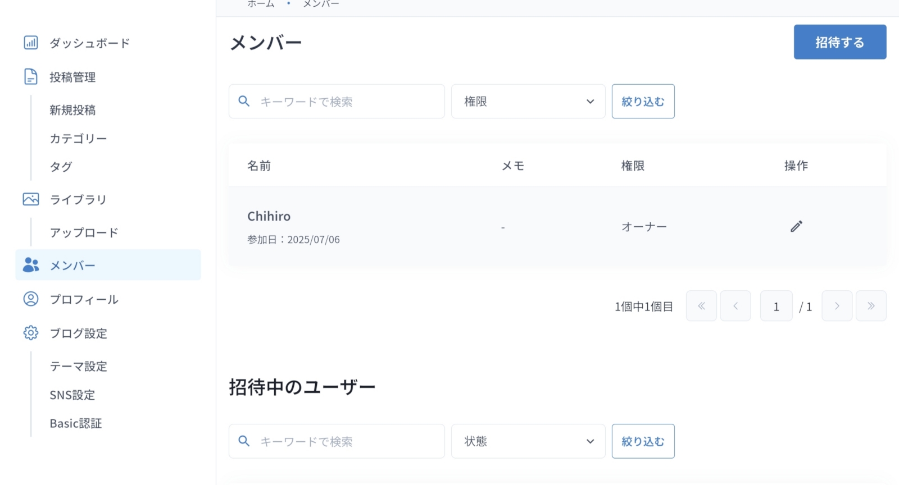This screenshot has height=485, width=899.
Task: Click the ライブラリ image icon
Action: click(31, 199)
